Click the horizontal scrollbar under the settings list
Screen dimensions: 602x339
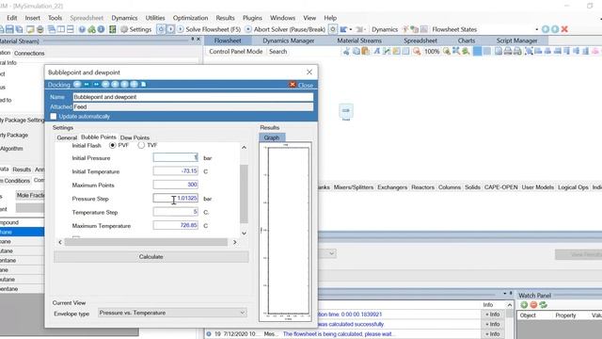[x=146, y=242]
